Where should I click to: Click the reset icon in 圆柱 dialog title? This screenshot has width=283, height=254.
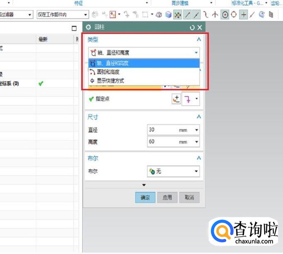tap(192, 28)
